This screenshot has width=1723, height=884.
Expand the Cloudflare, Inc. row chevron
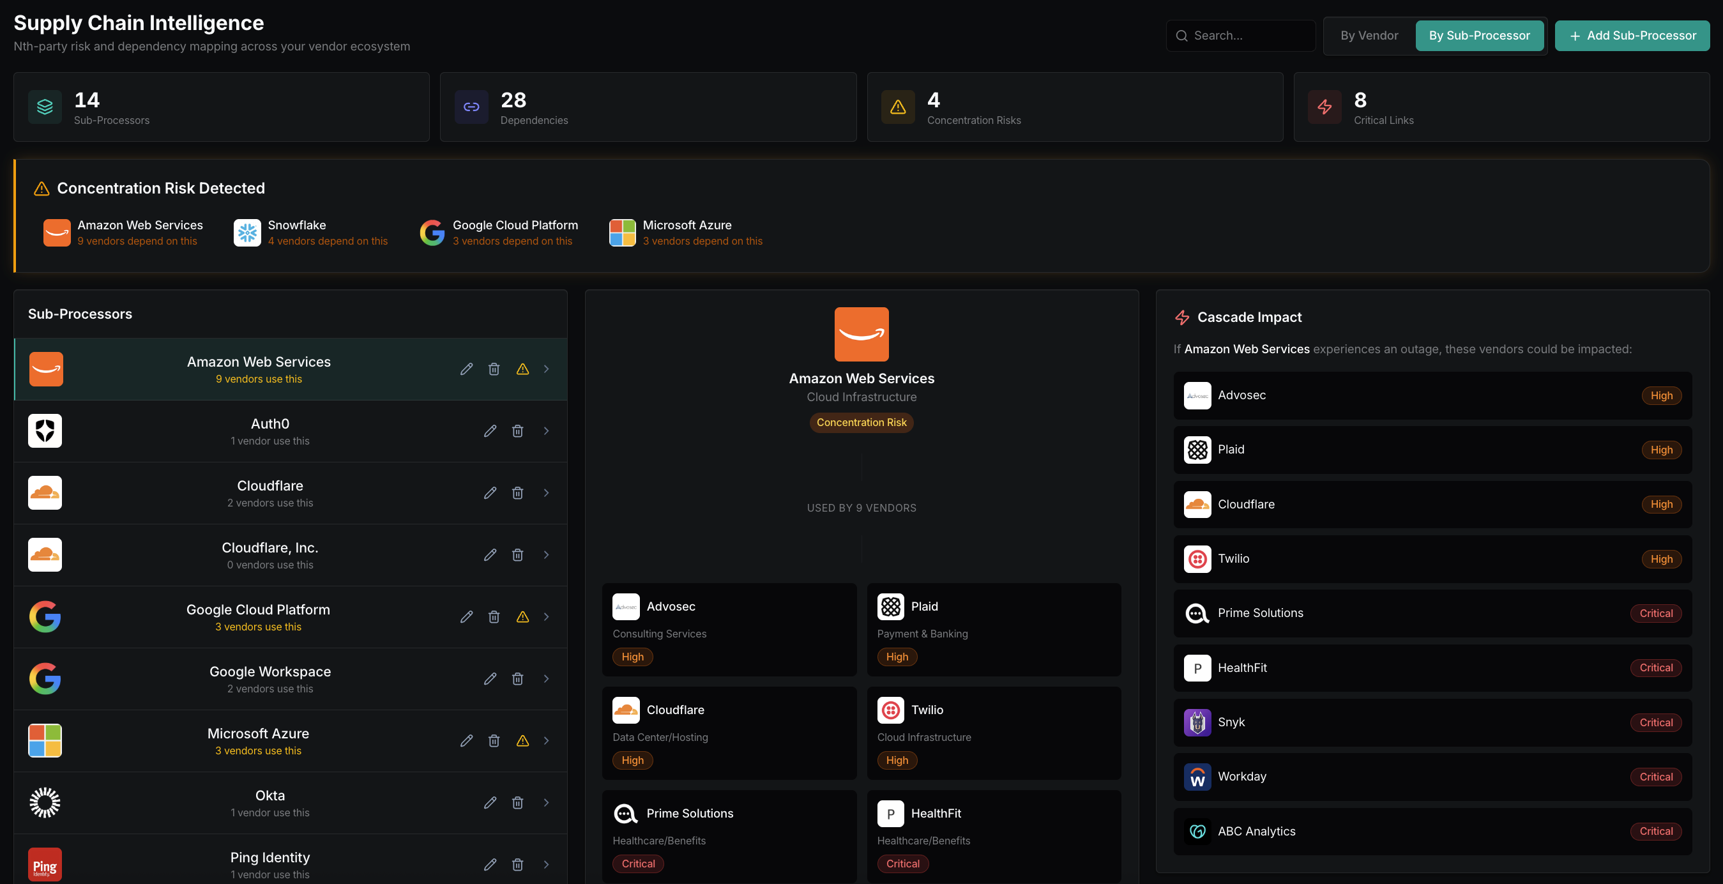547,555
